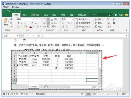Toggle bold formatting button
Image resolution: width=131 pixels, height=98 pixels.
18,23
